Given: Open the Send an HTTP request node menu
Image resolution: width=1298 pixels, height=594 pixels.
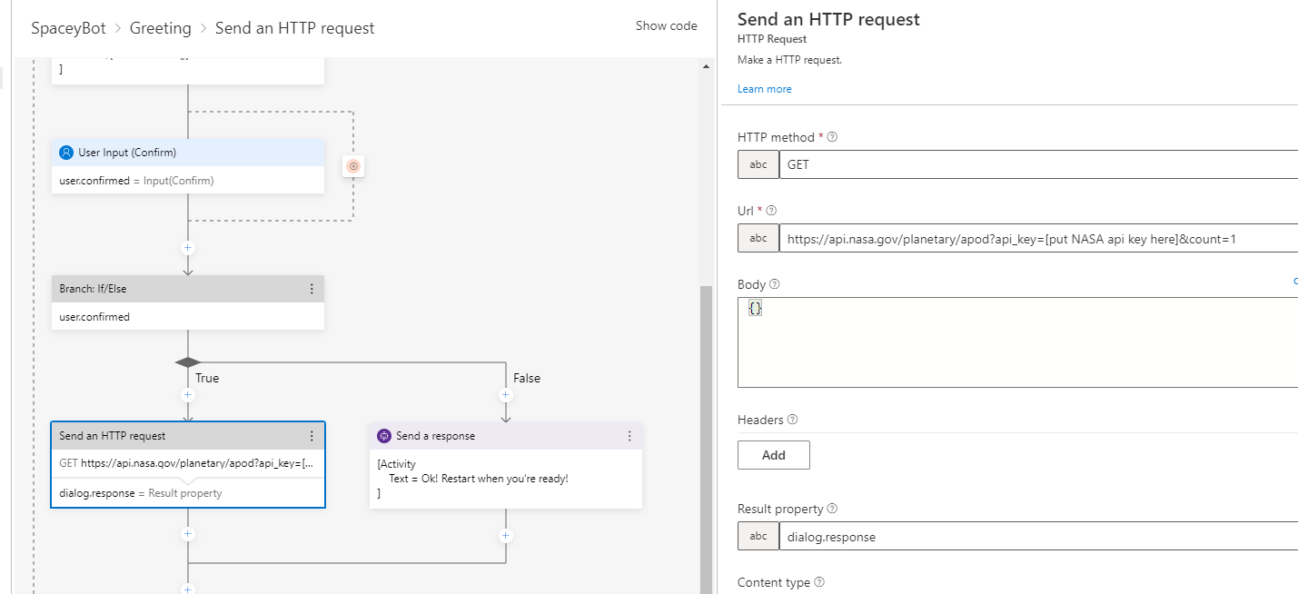Looking at the screenshot, I should (x=312, y=436).
